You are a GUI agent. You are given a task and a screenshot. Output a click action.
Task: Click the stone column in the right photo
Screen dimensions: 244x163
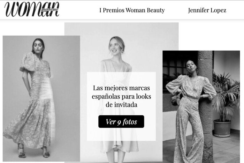(205, 94)
